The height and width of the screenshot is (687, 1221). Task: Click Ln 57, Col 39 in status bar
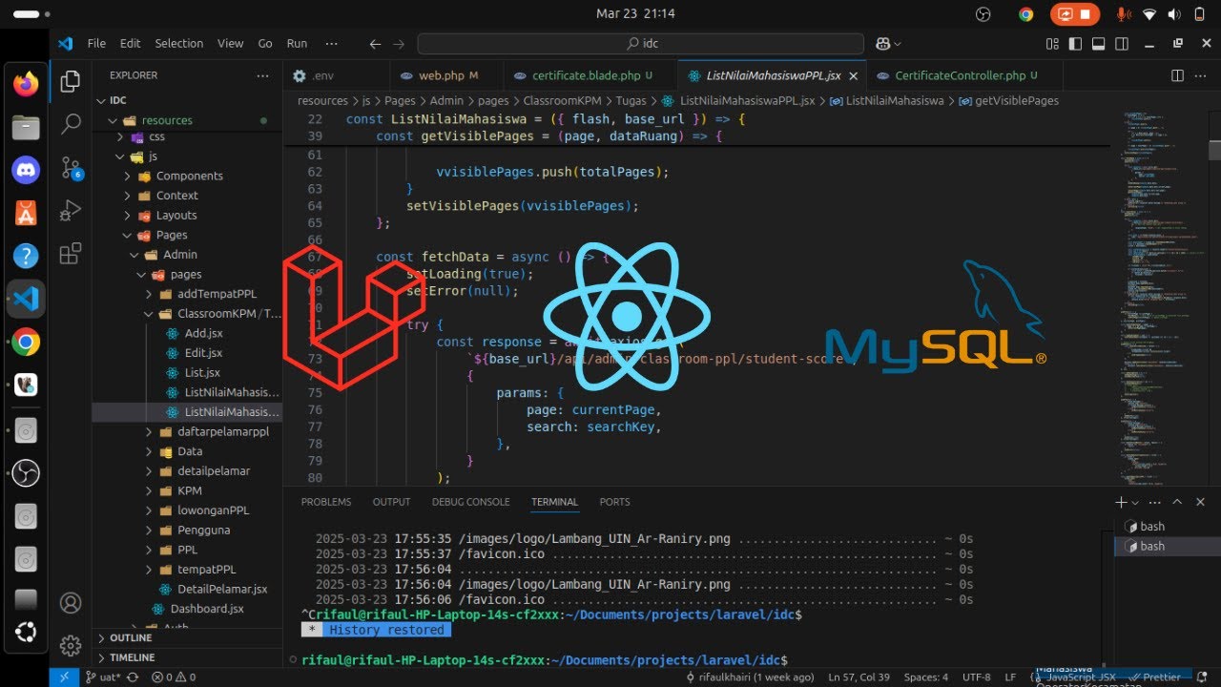859,677
